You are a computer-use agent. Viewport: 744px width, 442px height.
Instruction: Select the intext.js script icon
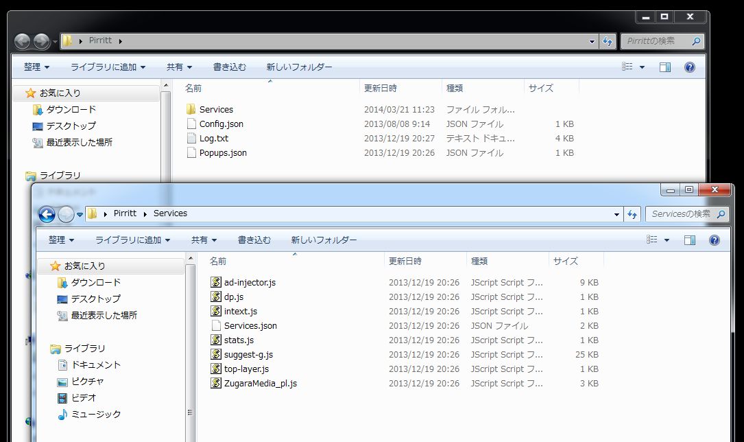coord(216,311)
